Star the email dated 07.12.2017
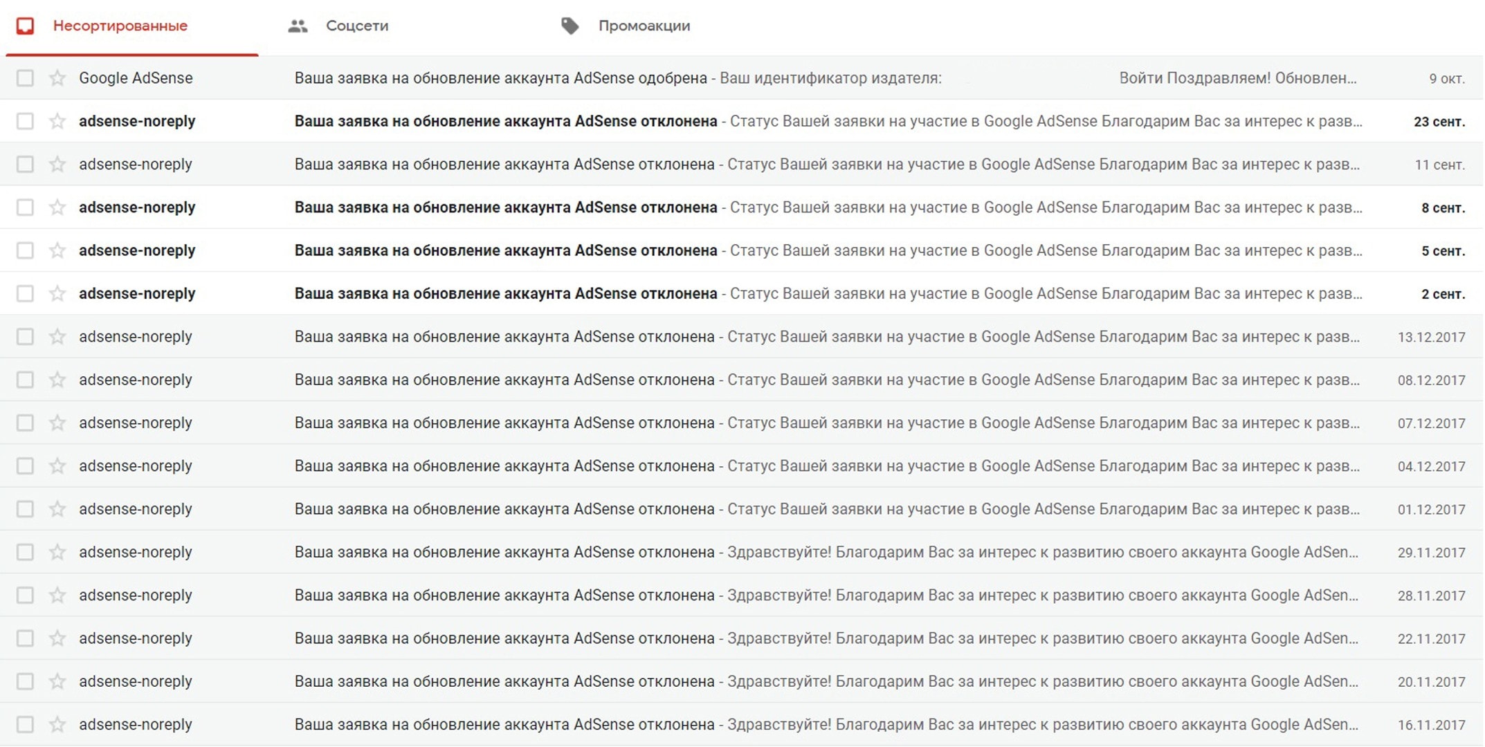1485x747 pixels. click(57, 423)
